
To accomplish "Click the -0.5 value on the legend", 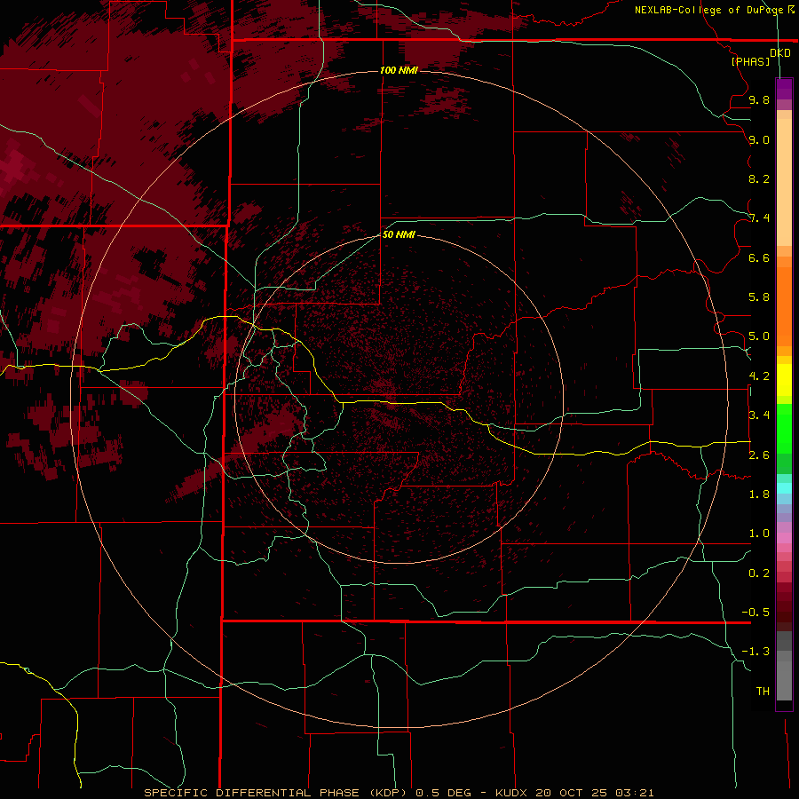I will click(755, 613).
